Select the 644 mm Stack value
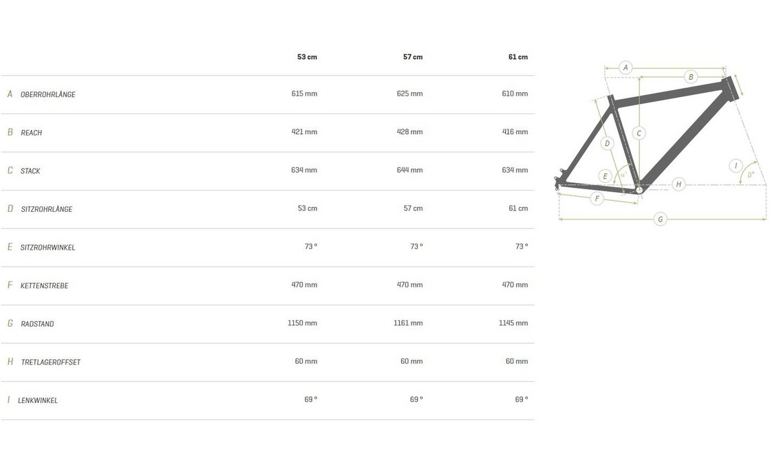The width and height of the screenshot is (770, 474). point(410,170)
